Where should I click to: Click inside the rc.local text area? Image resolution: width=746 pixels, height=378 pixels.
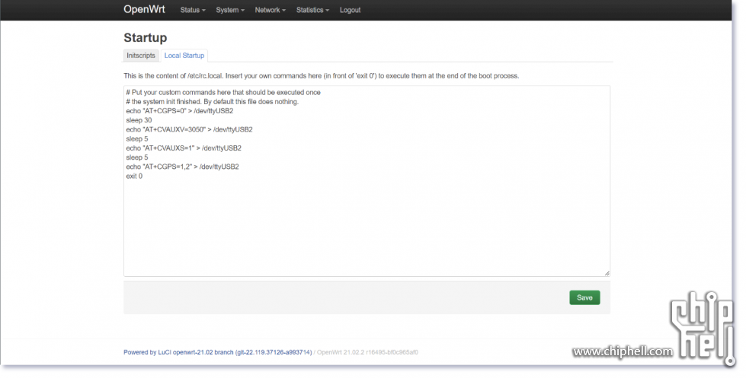coord(367,181)
